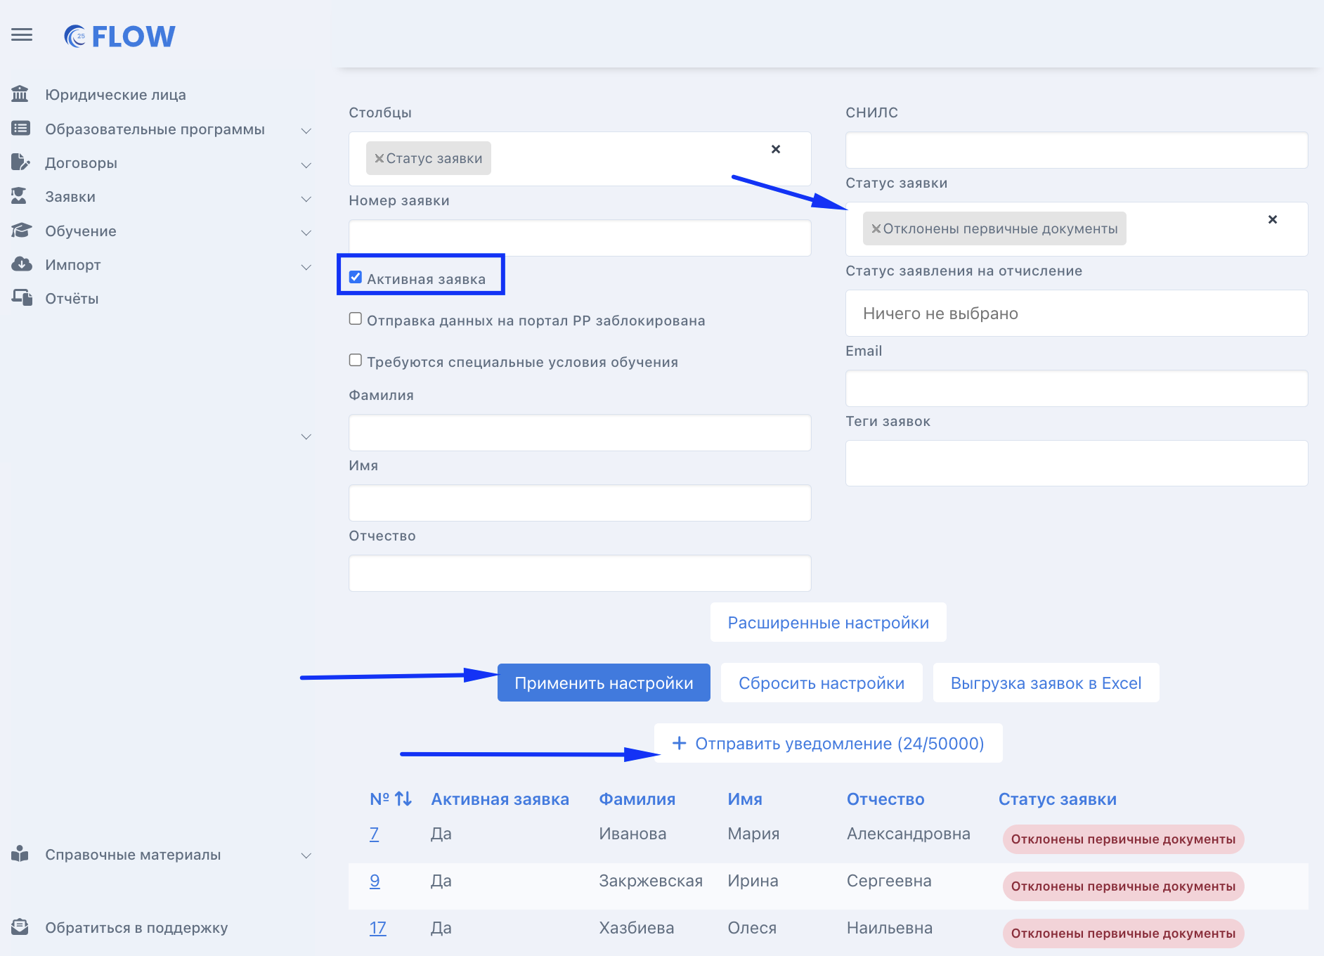
Task: Enable Отправка данных на портал РР заблокирована
Action: [356, 319]
